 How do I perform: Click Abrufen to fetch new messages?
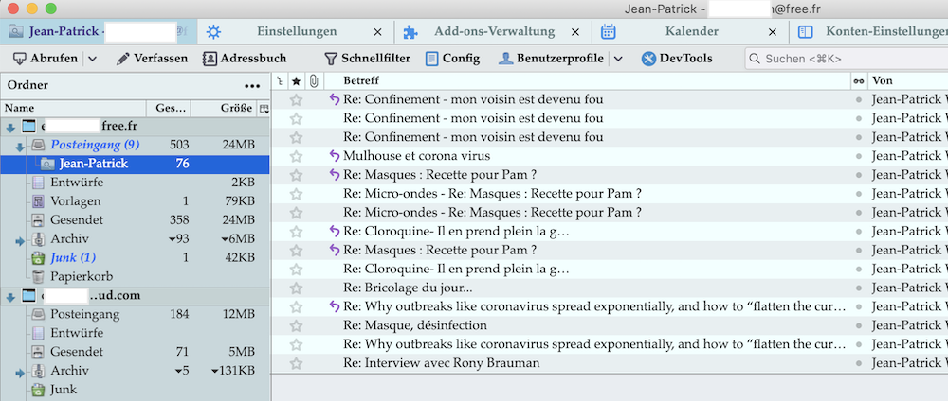coord(46,59)
